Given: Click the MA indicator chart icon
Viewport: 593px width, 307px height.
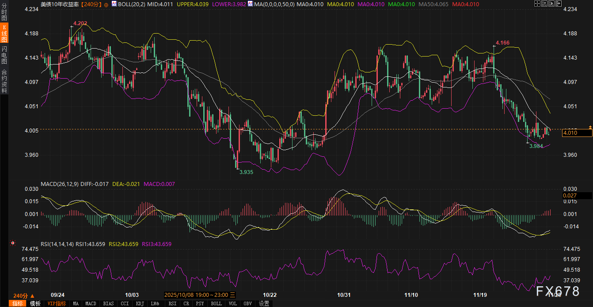Looking at the screenshot, I should pos(251,4).
